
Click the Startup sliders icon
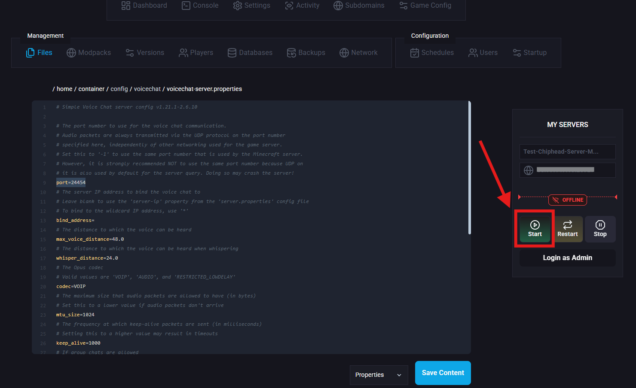517,53
